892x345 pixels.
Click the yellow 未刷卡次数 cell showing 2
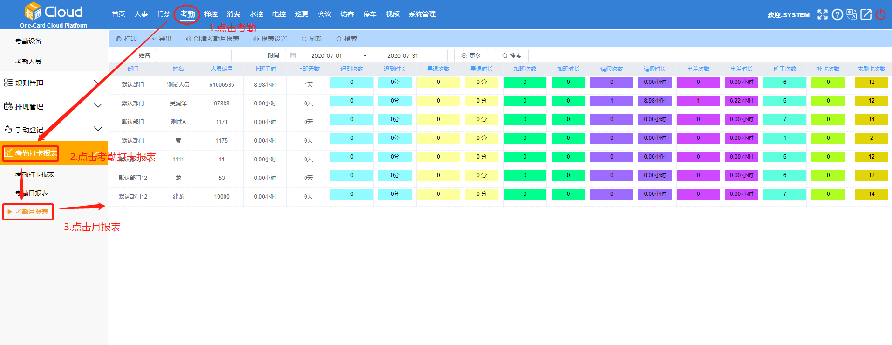871,138
